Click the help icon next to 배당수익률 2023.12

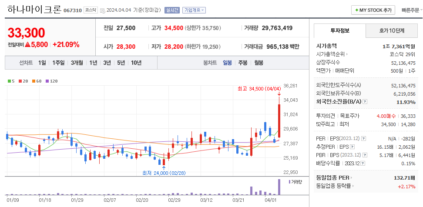363,164
